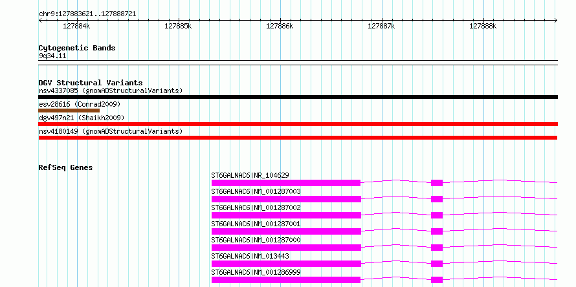
Task: Open the ST6GALNAC6|NM_013443 transcript label
Action: (x=250, y=256)
